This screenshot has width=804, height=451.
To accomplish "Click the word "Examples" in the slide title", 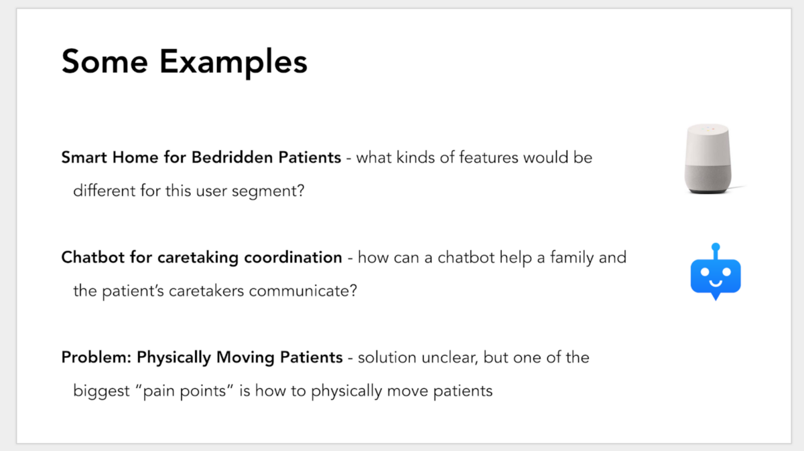I will tap(233, 63).
